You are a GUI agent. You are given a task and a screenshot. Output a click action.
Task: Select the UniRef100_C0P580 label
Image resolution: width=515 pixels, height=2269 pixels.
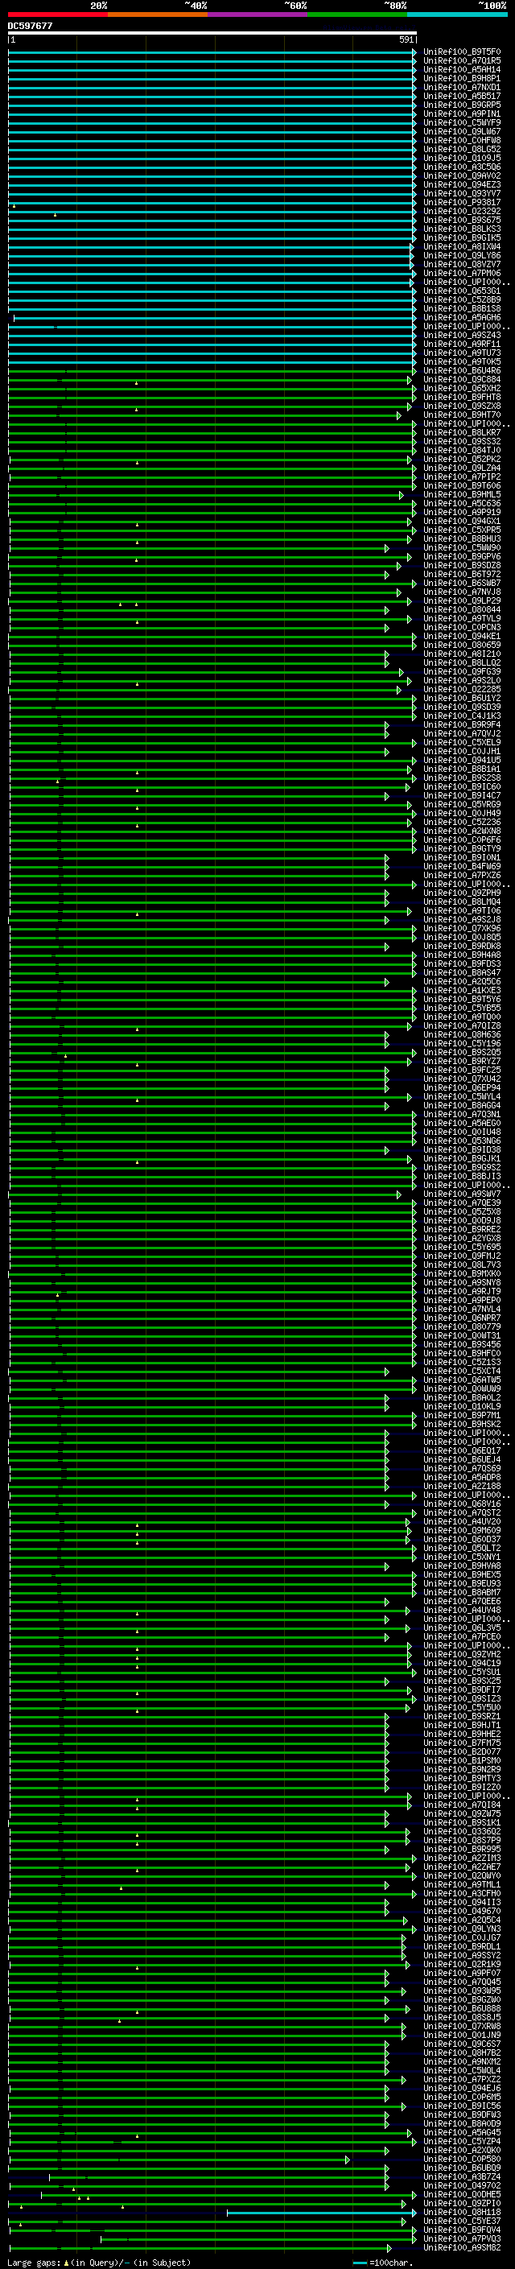(x=462, y=2160)
